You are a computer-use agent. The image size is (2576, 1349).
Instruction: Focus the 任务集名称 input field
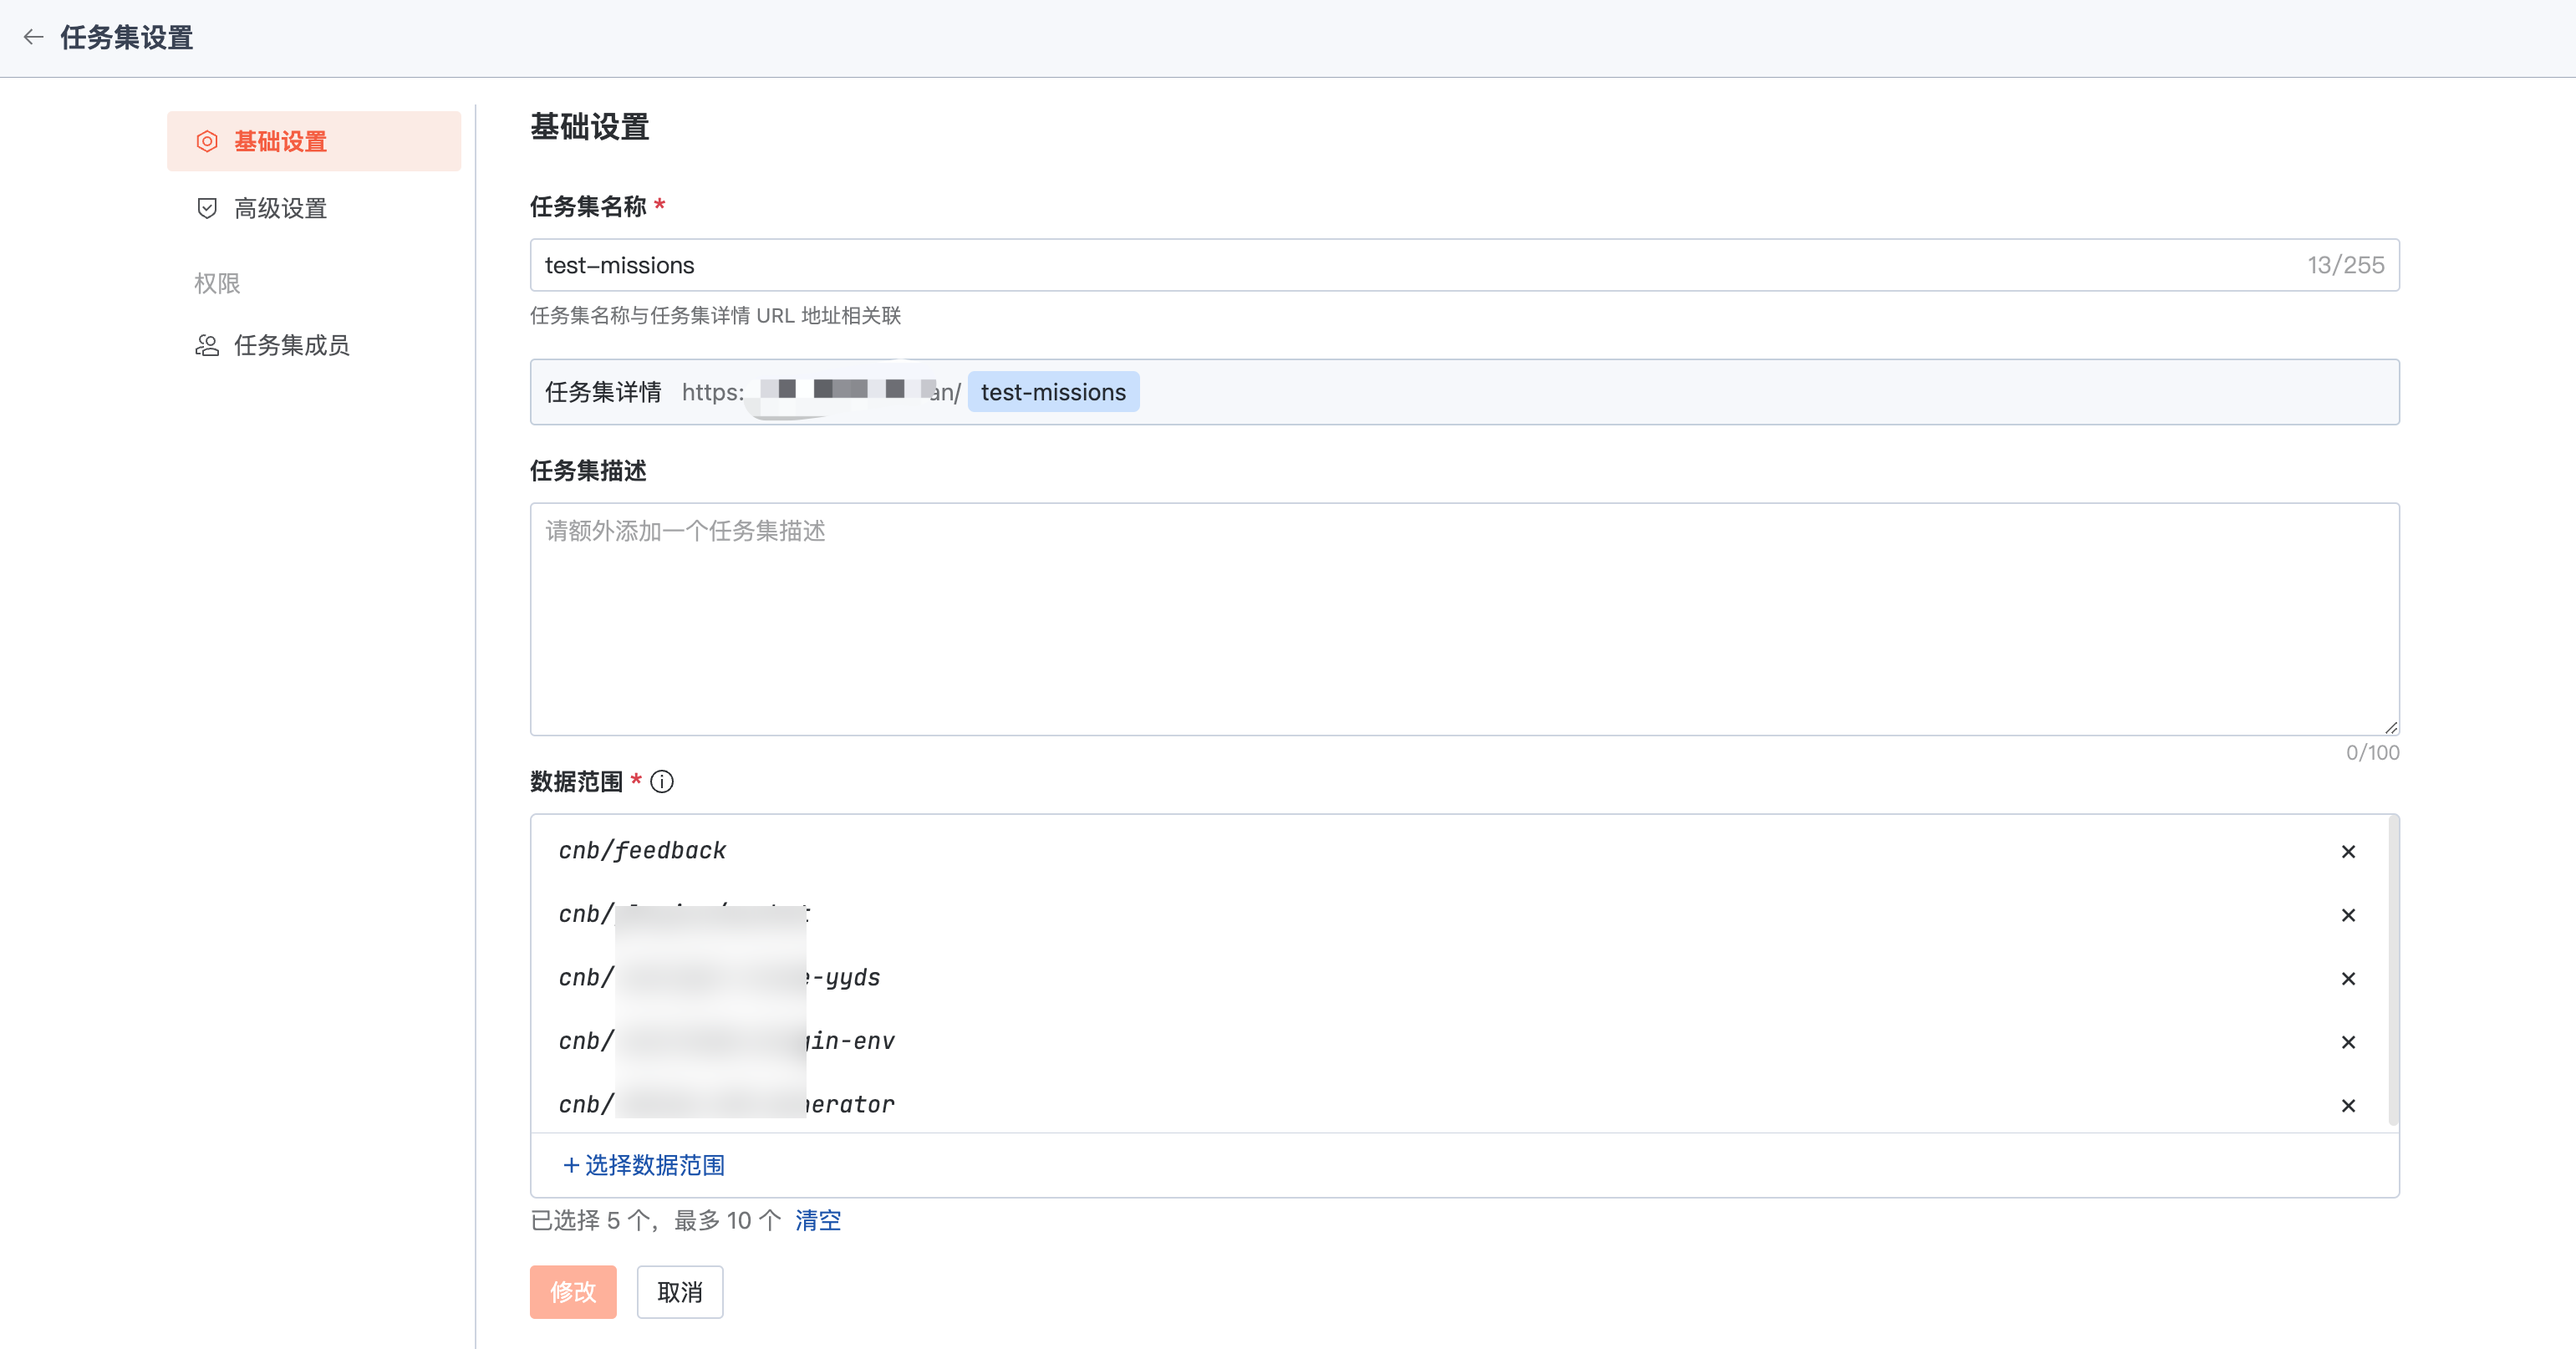(1400, 265)
